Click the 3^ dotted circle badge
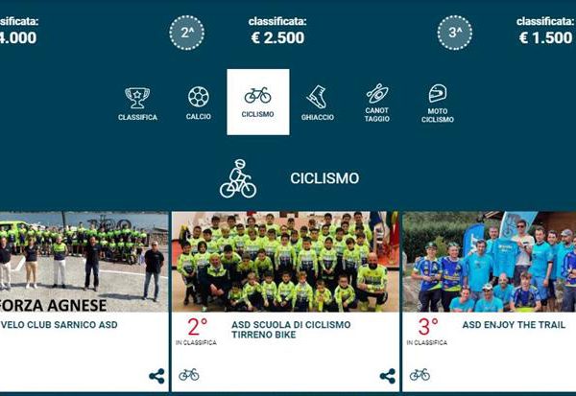Screen dimensions: 576x396 (x=455, y=33)
